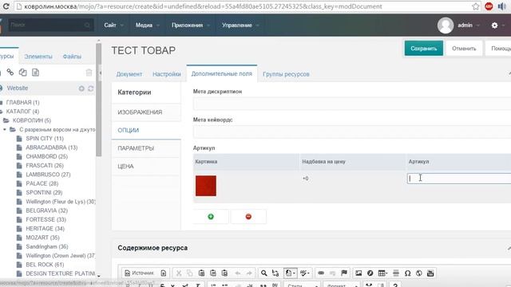Click the search field in the top bar
The image size is (511, 287).
[x=50, y=25]
